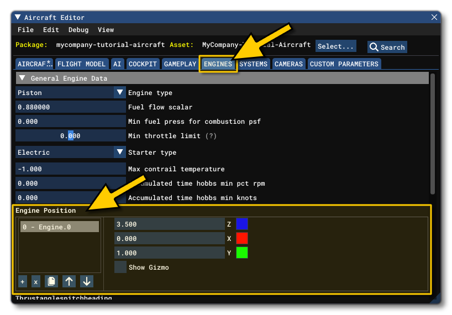Click the green Y axis color swatch
The height and width of the screenshot is (315, 452).
pos(241,253)
